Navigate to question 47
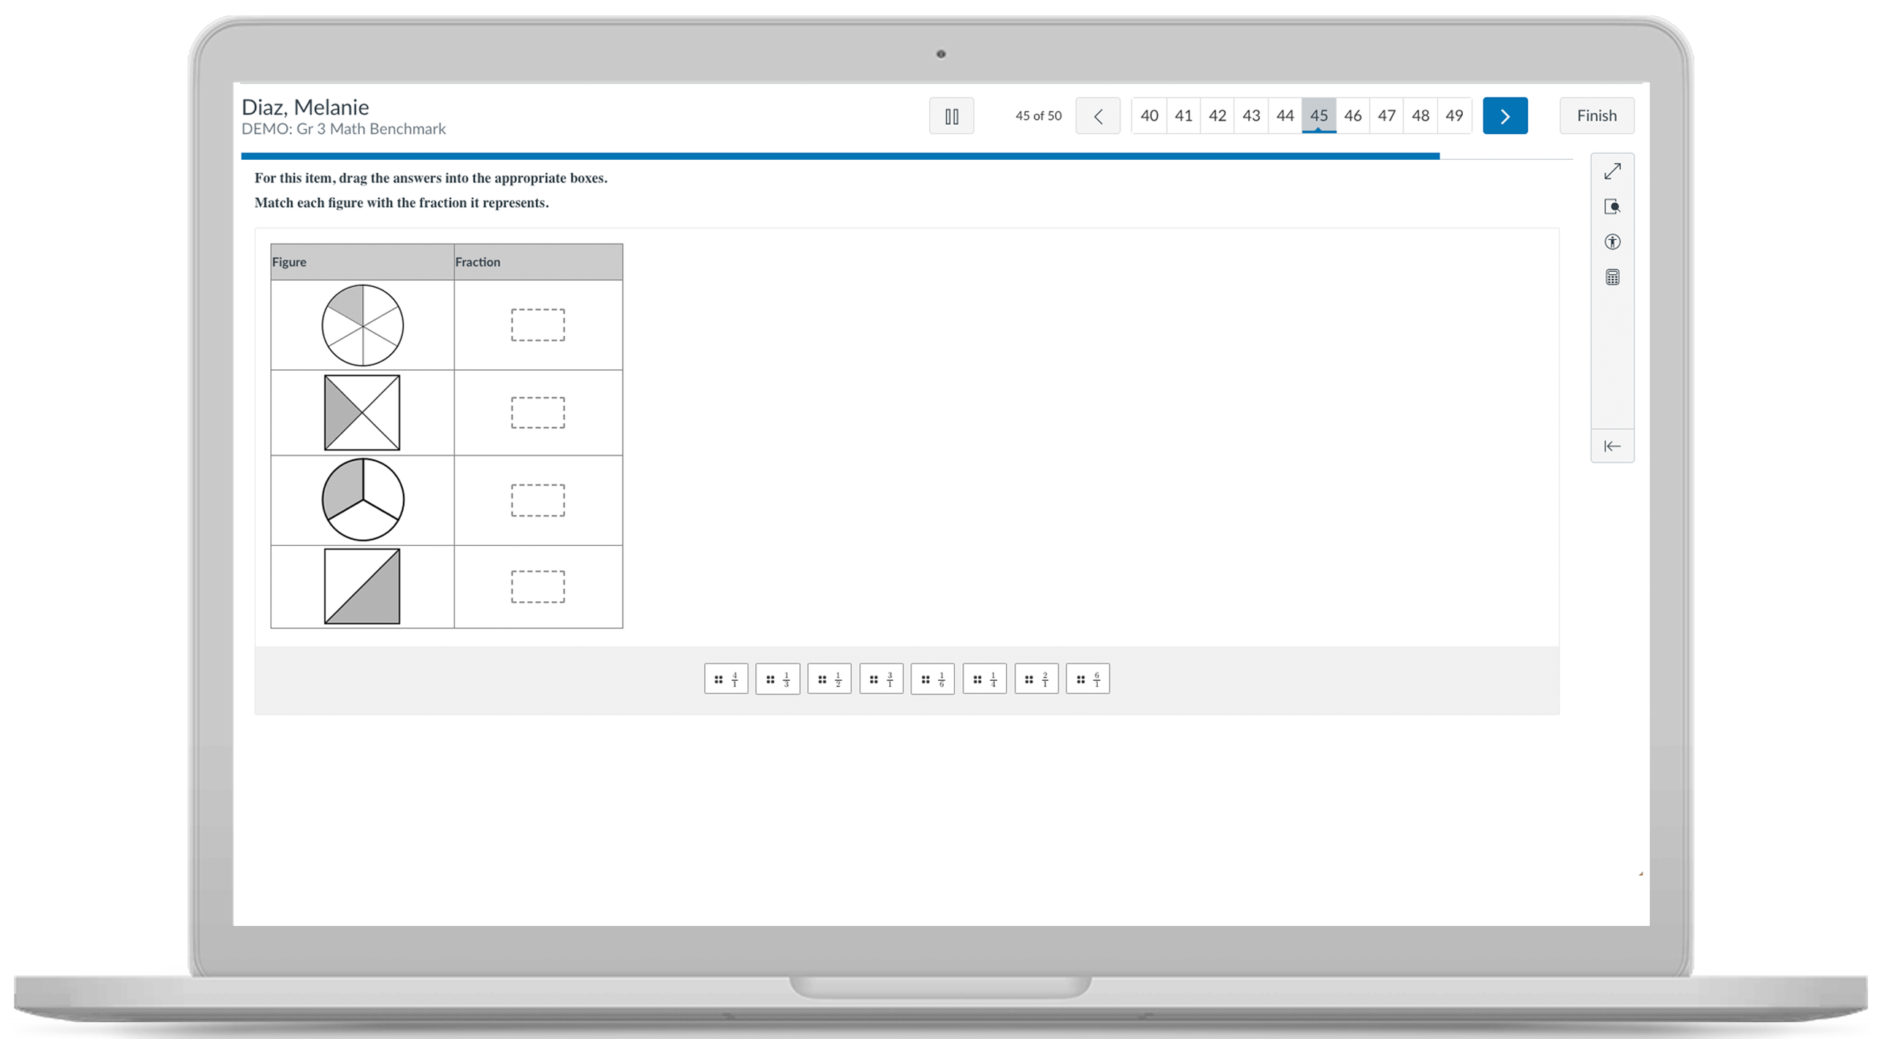 coord(1386,115)
